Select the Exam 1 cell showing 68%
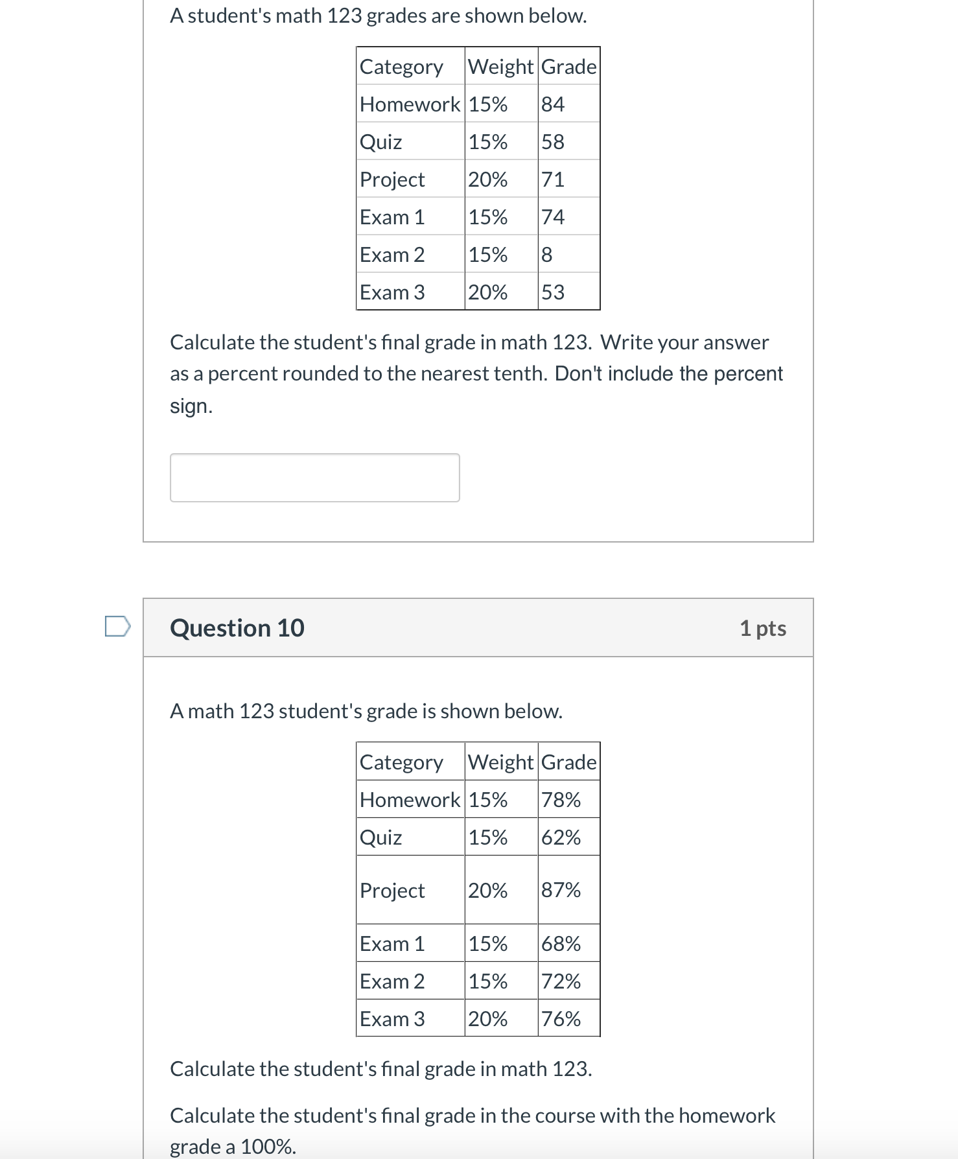This screenshot has height=1159, width=958. [561, 944]
